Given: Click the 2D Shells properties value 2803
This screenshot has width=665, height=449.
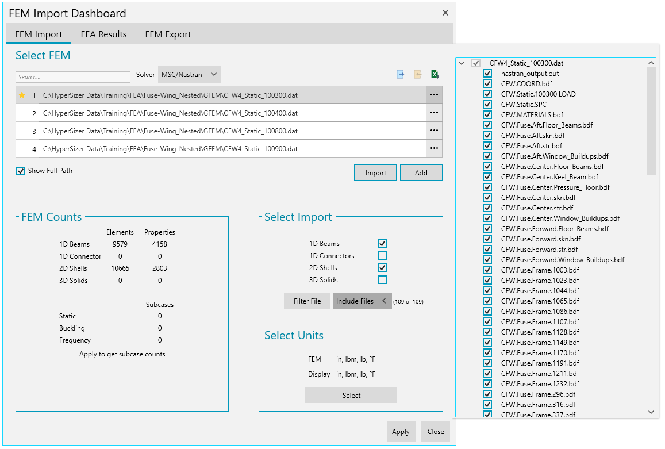Looking at the screenshot, I should pyautogui.click(x=159, y=268).
